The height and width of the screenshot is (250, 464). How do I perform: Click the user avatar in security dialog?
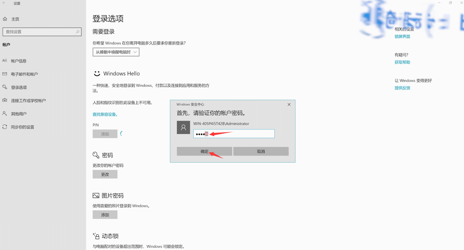[183, 127]
